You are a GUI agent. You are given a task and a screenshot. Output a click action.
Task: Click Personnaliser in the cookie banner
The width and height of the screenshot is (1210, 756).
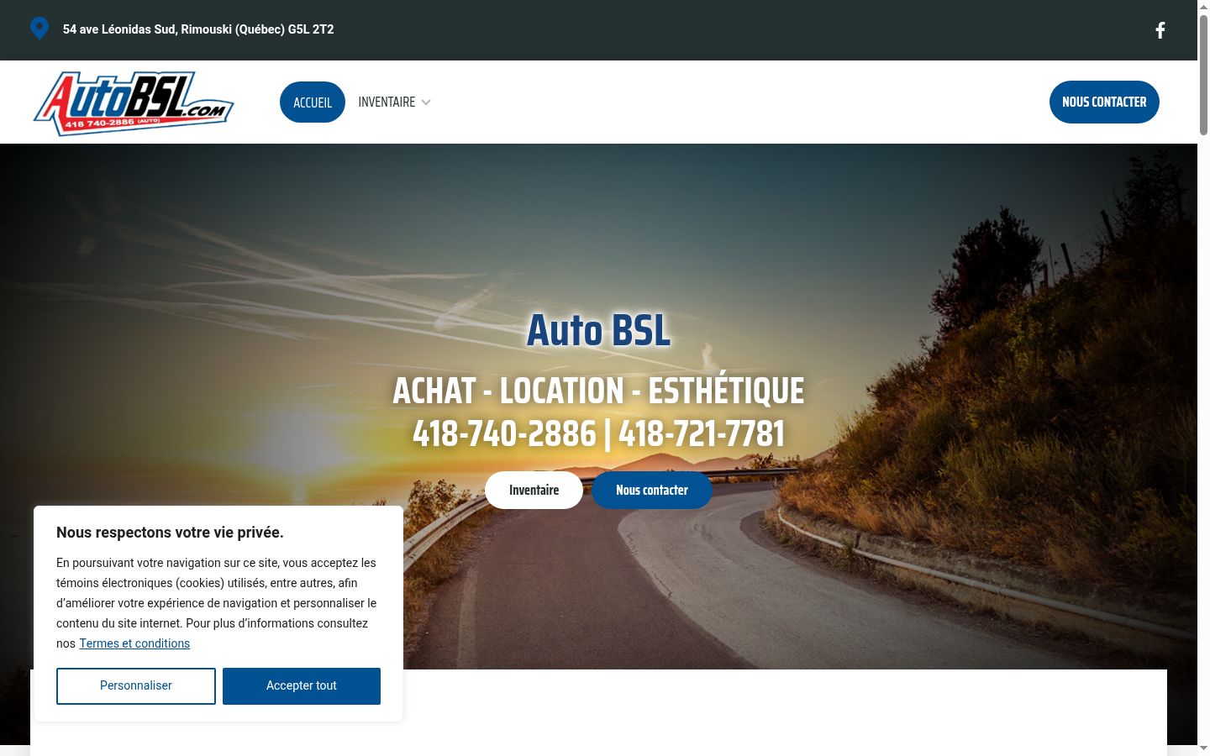pyautogui.click(x=136, y=685)
